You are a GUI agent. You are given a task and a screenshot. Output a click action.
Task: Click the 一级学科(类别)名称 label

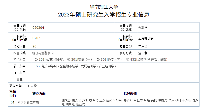[126, 38]
